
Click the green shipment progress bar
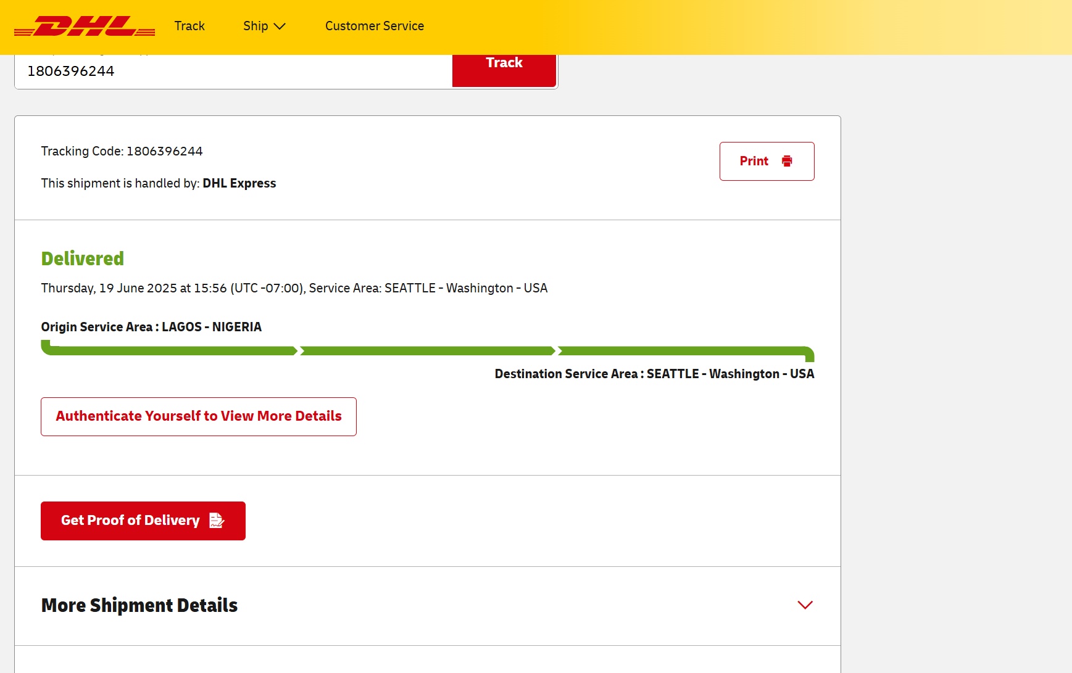tap(428, 351)
